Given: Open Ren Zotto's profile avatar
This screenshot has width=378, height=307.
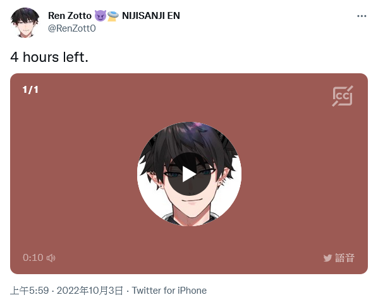Looking at the screenshot, I should (25, 22).
